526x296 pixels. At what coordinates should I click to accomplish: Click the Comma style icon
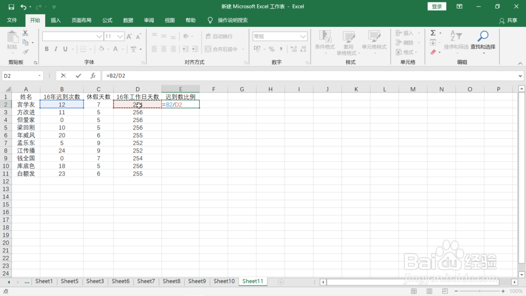[x=281, y=49]
